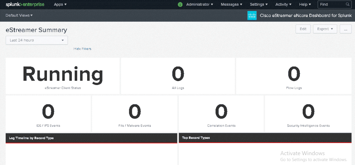Click the All Logs label
Image resolution: width=355 pixels, height=165 pixels.
tap(178, 88)
